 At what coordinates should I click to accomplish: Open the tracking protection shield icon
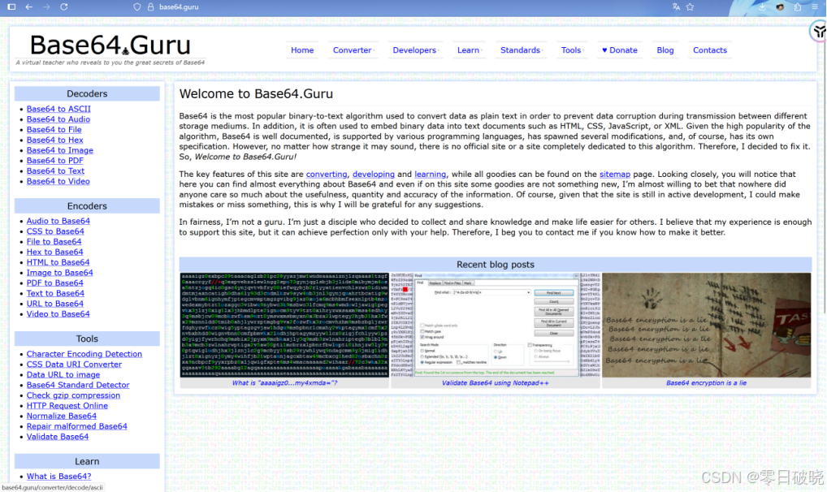[x=137, y=6]
